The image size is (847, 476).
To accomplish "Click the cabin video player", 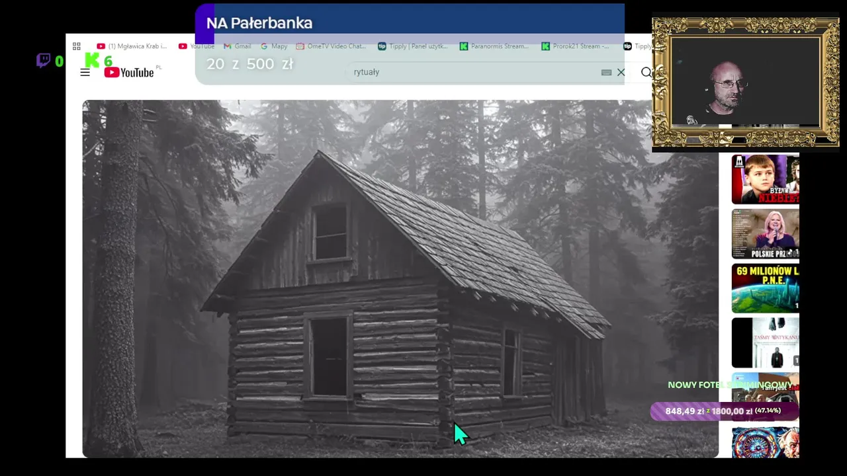I will tap(400, 278).
